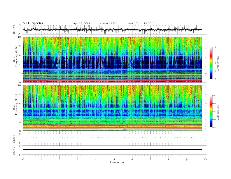Image resolution: width=231 pixels, height=179 pixels.
Task: Click the "5" tick of ch.1(V) panel
Action: 20,25
